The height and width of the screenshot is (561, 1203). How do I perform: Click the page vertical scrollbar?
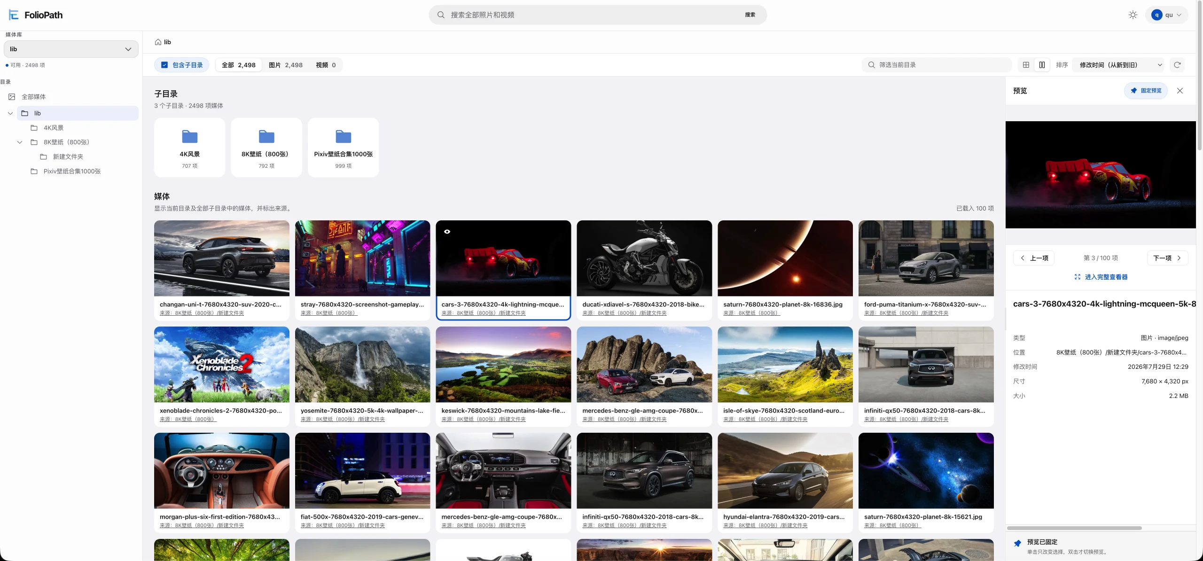click(1199, 75)
